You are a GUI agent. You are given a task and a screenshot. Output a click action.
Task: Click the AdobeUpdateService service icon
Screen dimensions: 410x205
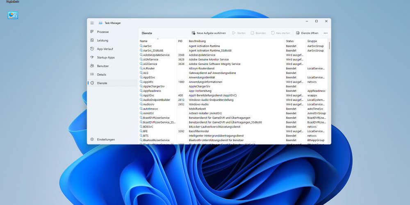pos(141,55)
